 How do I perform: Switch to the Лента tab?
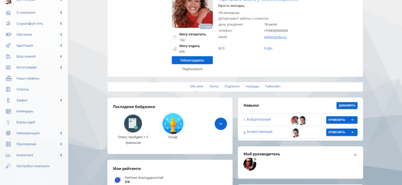tap(213, 86)
